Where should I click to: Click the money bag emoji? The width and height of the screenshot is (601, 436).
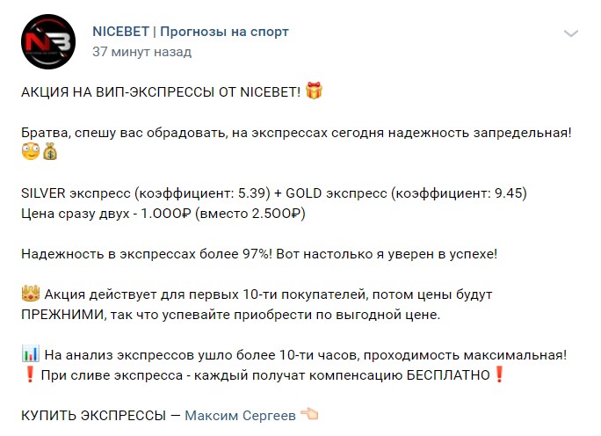click(49, 152)
